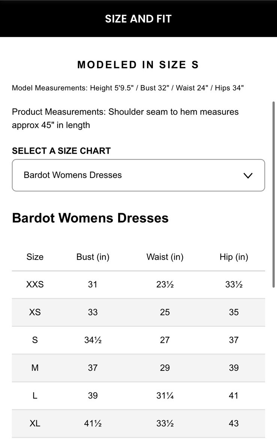
Task: Click the dropdown arrow on the size chart selector
Action: (x=248, y=175)
